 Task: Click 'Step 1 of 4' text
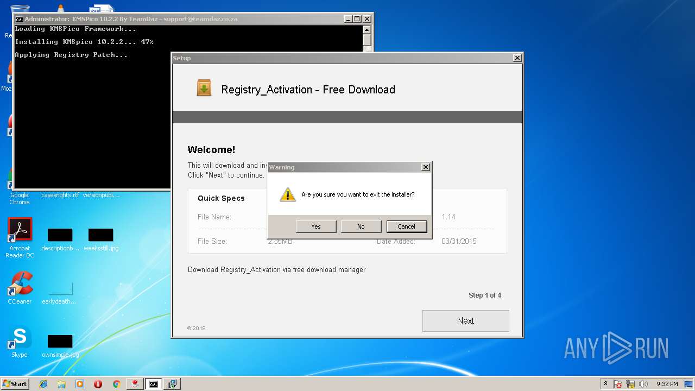click(x=485, y=295)
